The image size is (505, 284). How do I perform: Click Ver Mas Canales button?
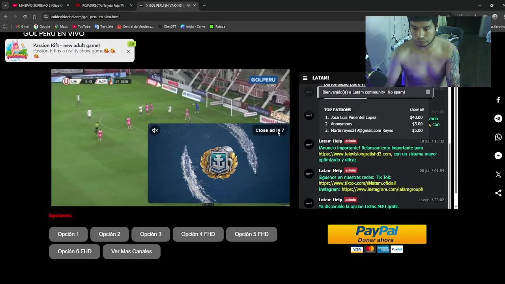[x=131, y=252]
